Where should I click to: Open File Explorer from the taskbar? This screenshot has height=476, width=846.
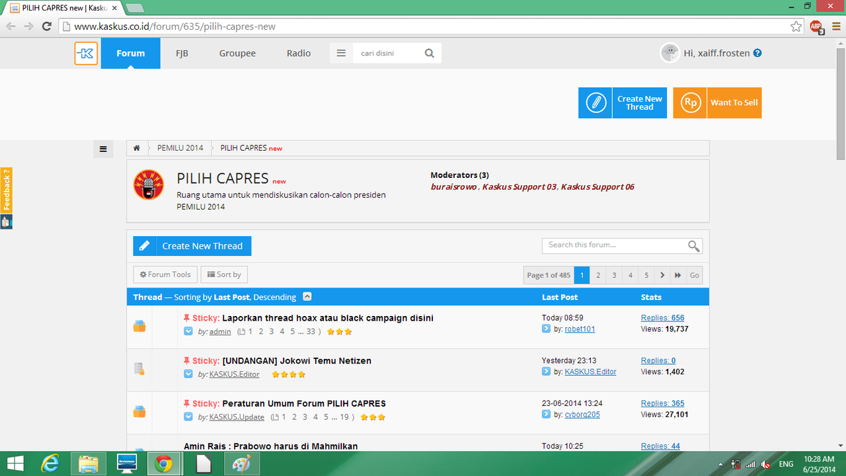[x=89, y=464]
